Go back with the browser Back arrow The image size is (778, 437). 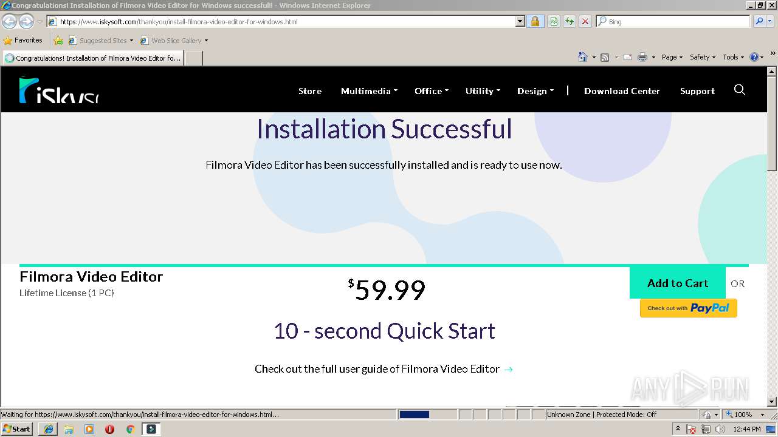pos(10,22)
